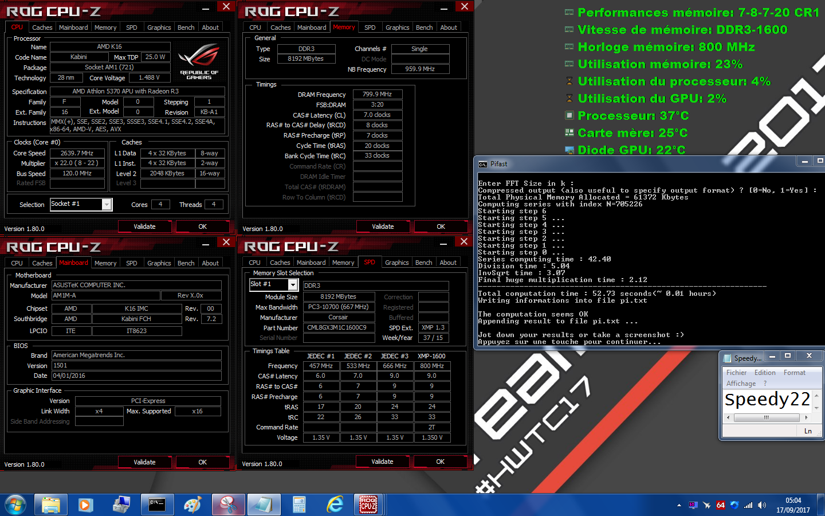Click Notepad scroll-left arrow
Image resolution: width=825 pixels, height=516 pixels.
[728, 417]
